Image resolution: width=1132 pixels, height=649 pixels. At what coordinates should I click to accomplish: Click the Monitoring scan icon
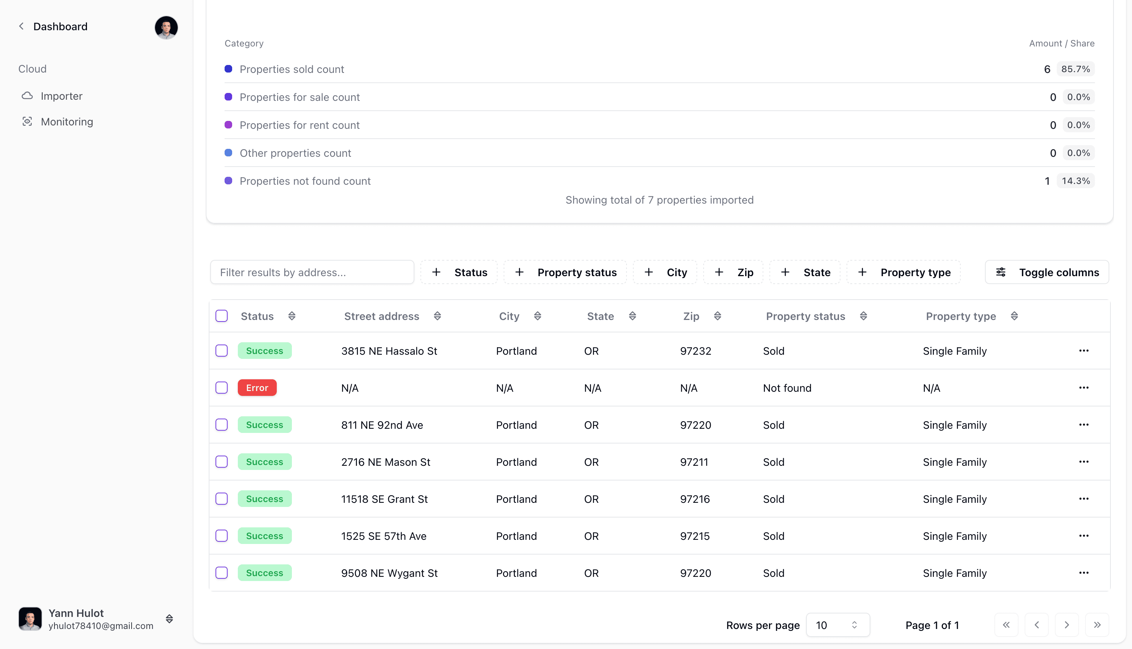click(x=27, y=121)
